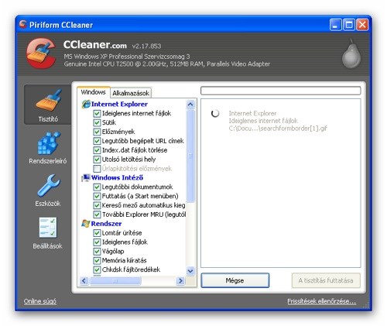Click the searchformborder[1].gif path text
The width and height of the screenshot is (387, 326).
(x=278, y=129)
